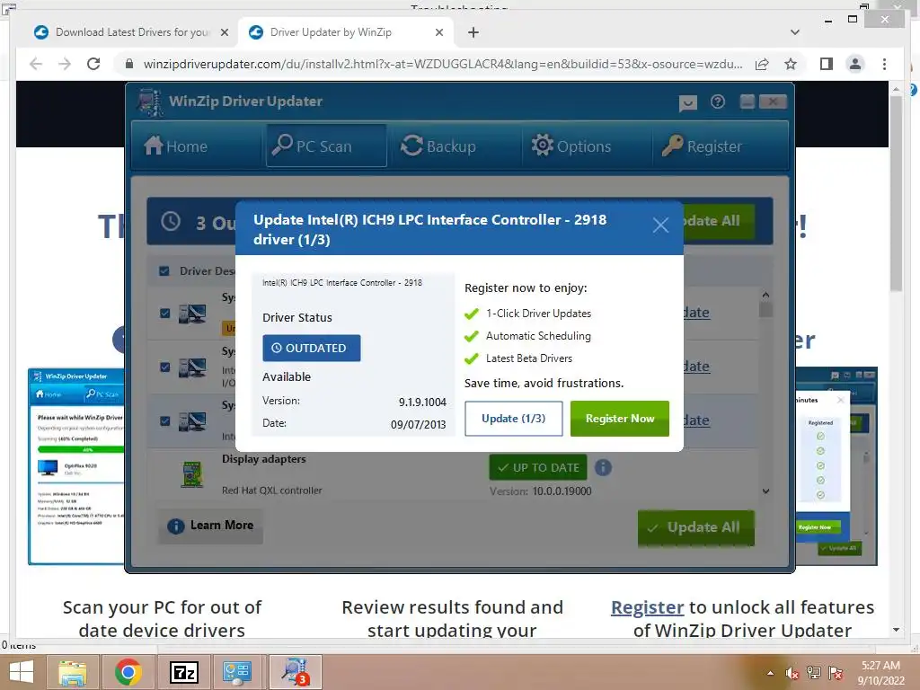Open the Windows Start button

22,672
